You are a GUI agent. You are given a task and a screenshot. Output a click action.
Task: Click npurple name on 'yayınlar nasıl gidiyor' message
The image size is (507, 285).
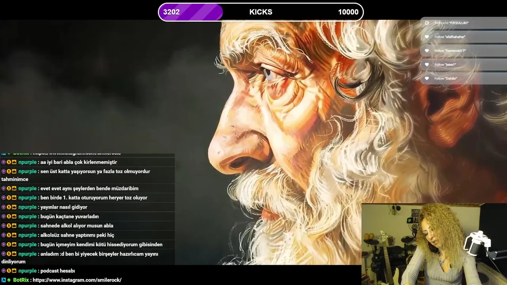(27, 207)
